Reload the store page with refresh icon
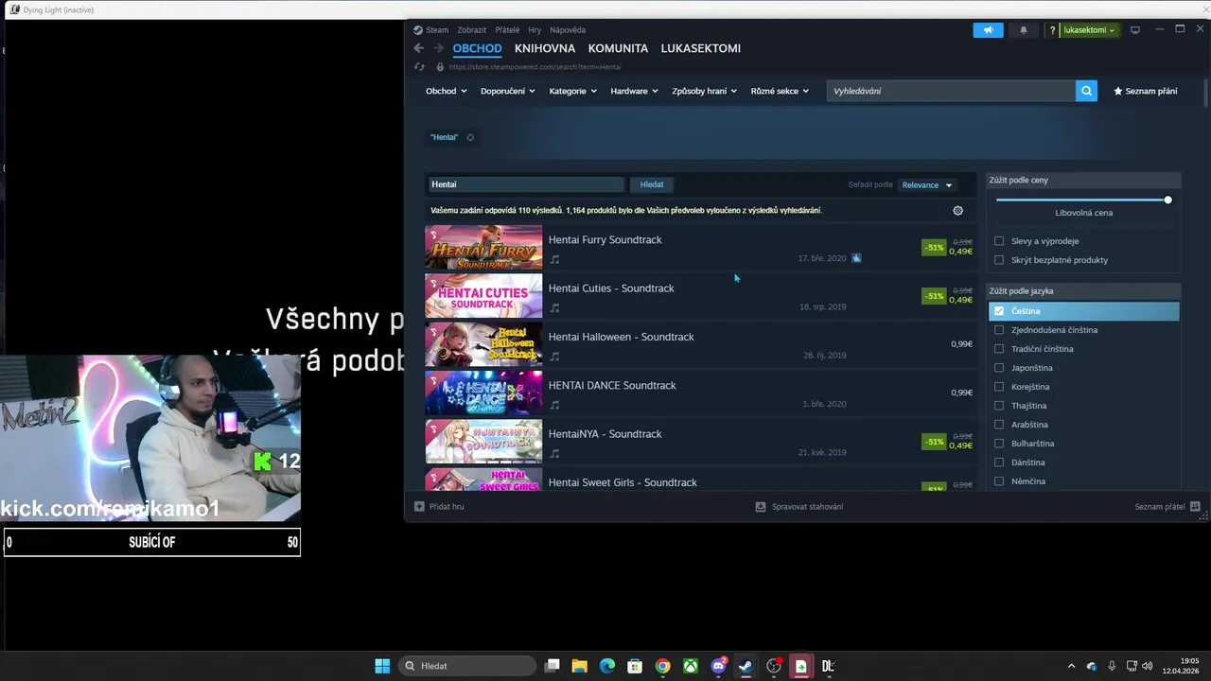This screenshot has height=681, width=1211. click(419, 67)
